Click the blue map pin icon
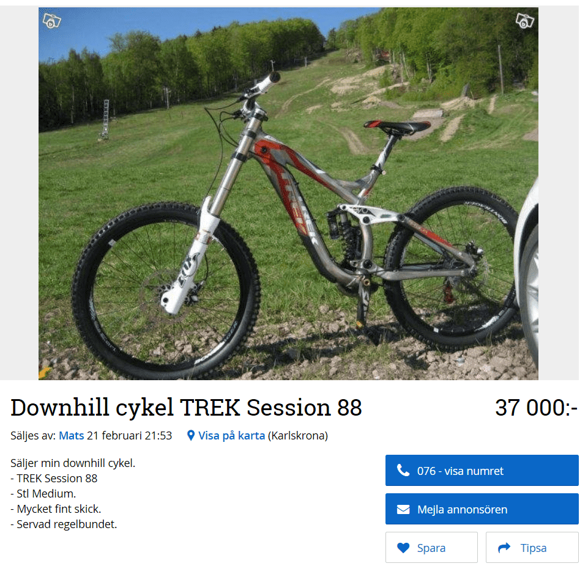588x566 pixels. point(190,436)
